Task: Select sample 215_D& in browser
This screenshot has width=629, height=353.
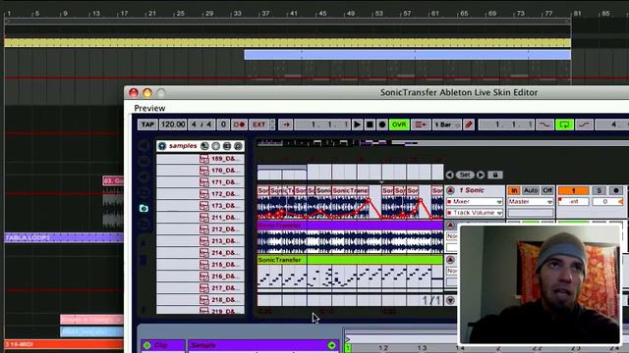Action: [200, 265]
